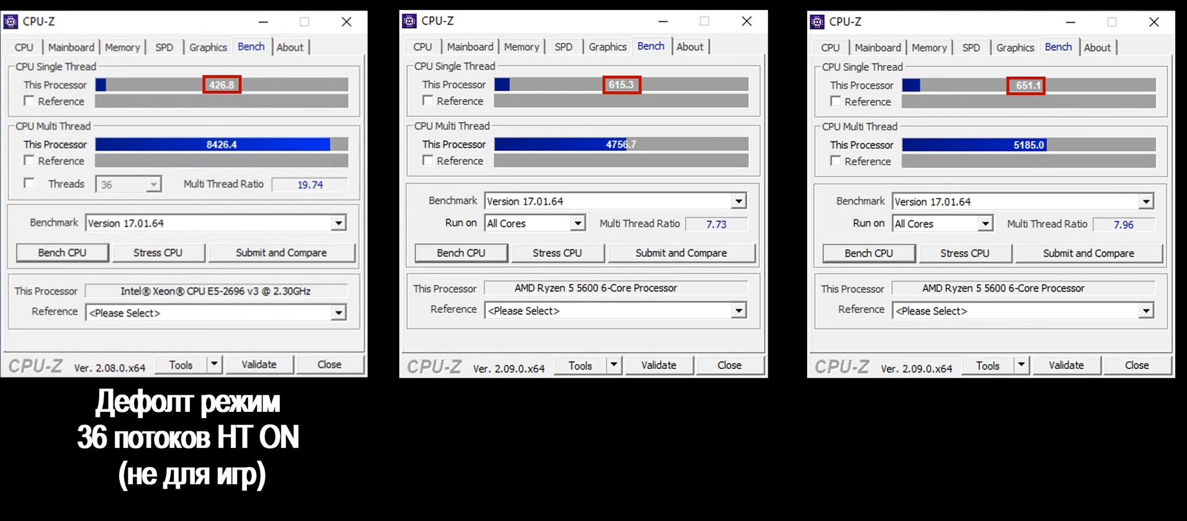Open the Tools dropdown arrow in the Xeon window

coord(214,364)
